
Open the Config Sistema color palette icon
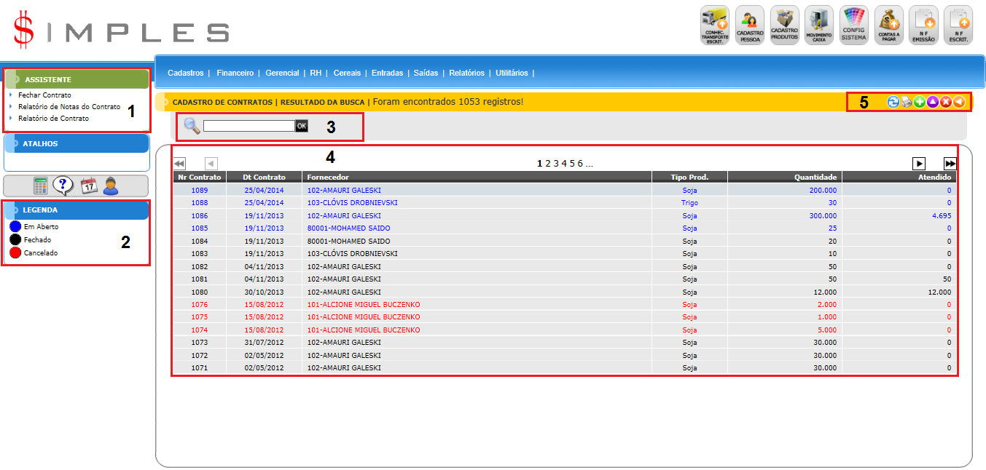pos(853,25)
